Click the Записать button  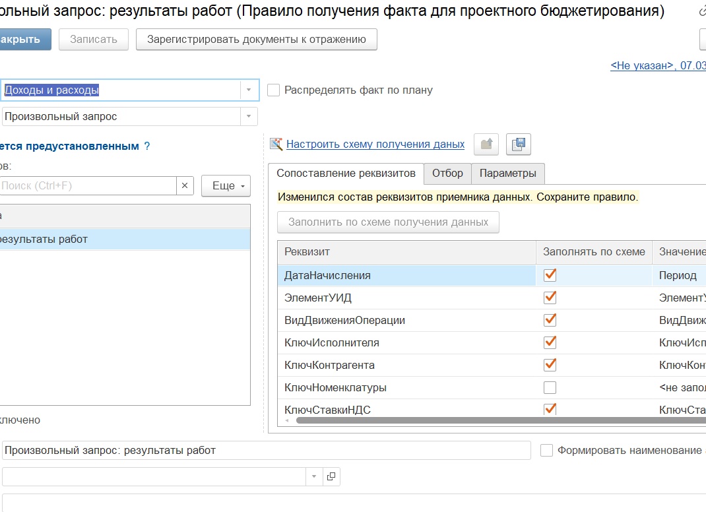(94, 40)
